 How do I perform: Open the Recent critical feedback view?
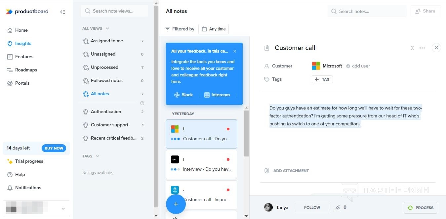(x=113, y=138)
